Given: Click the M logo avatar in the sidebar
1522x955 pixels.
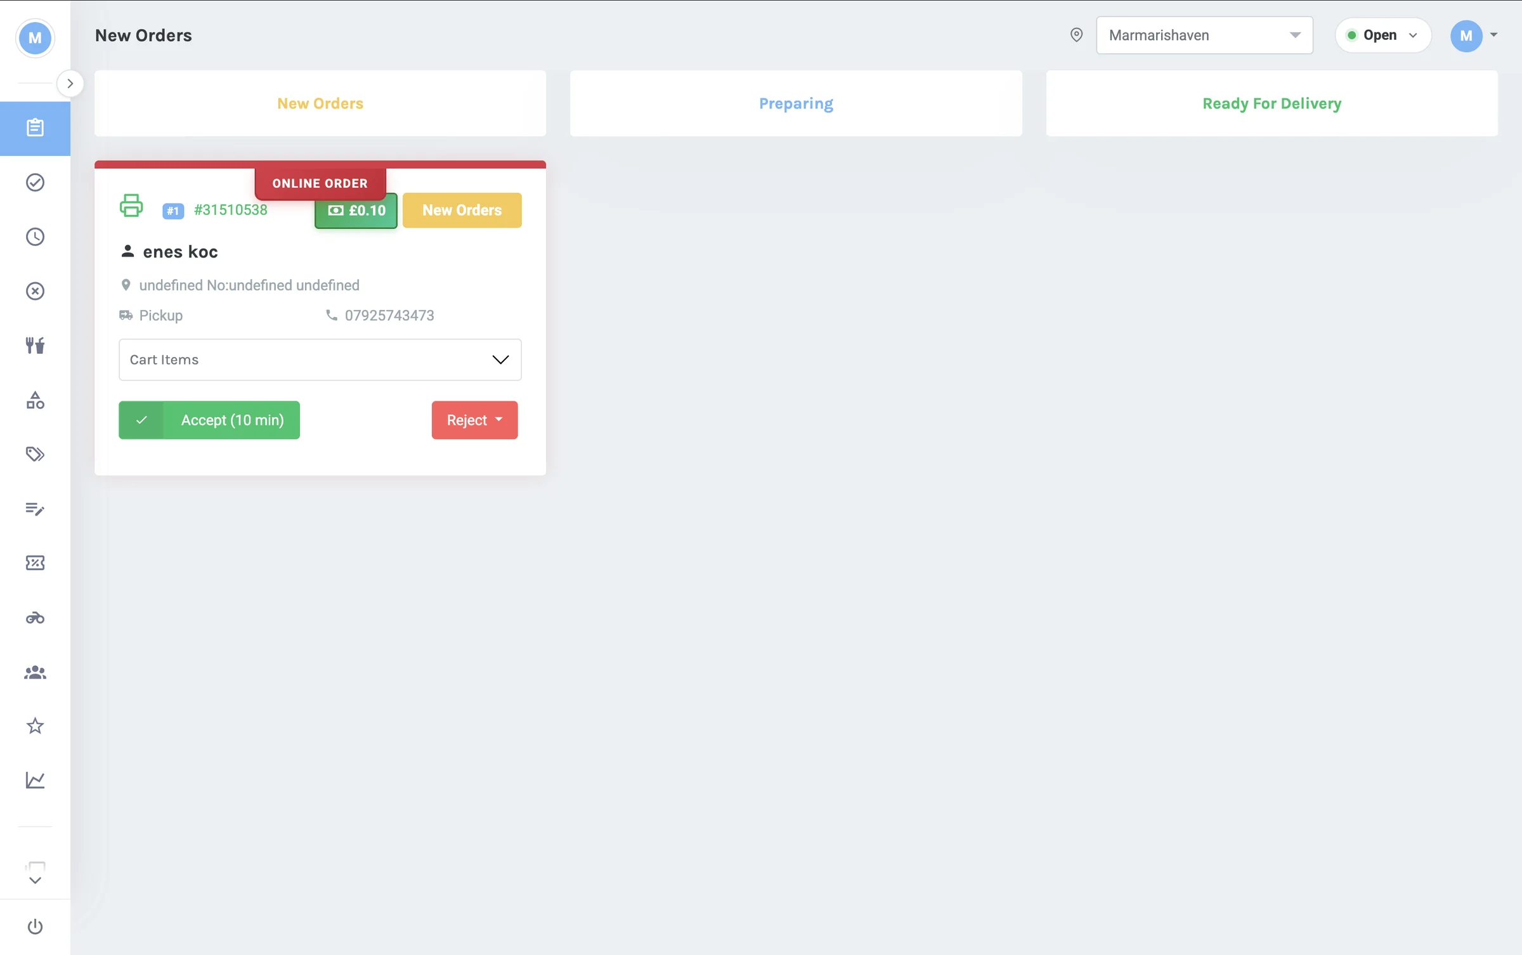Looking at the screenshot, I should coord(35,38).
